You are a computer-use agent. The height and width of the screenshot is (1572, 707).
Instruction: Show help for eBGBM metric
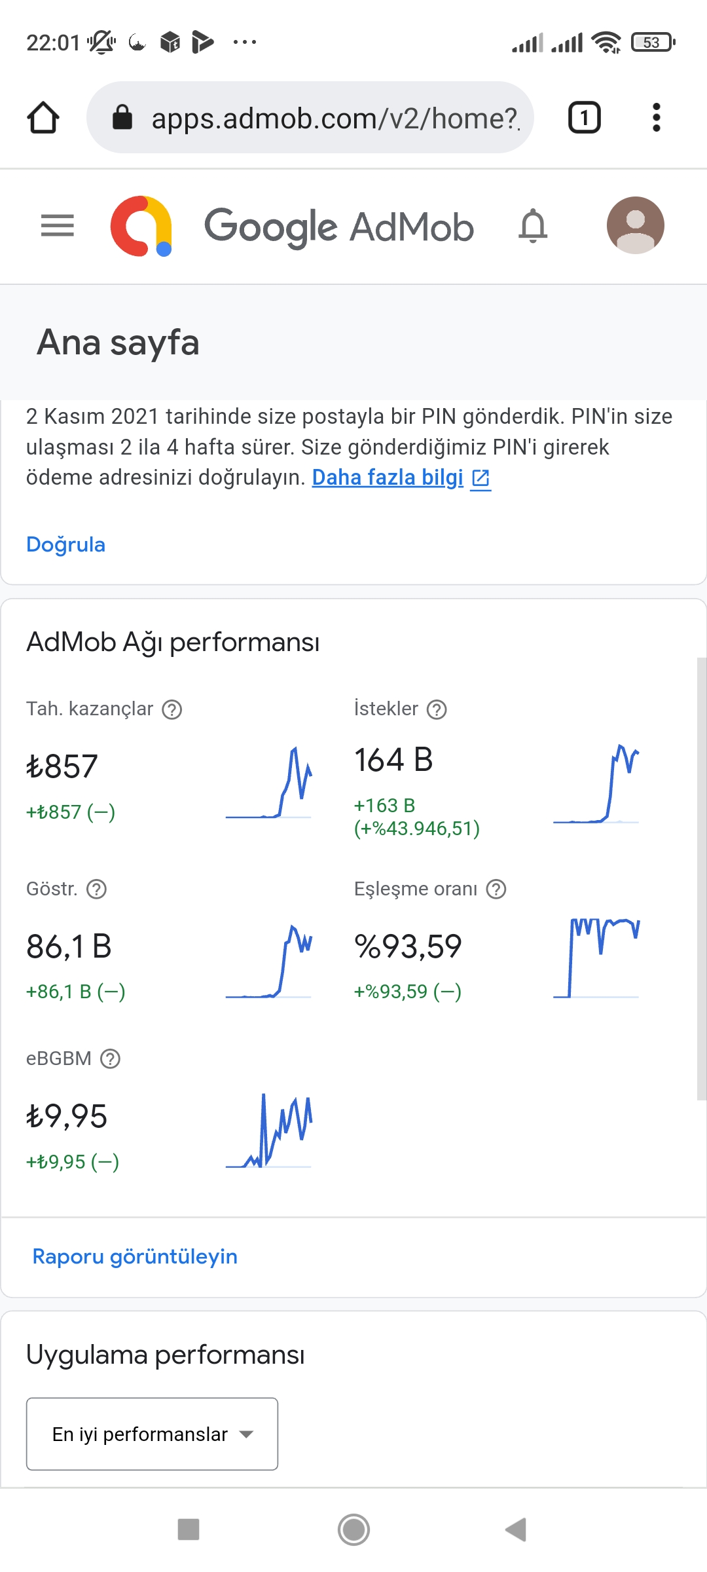pyautogui.click(x=110, y=1059)
